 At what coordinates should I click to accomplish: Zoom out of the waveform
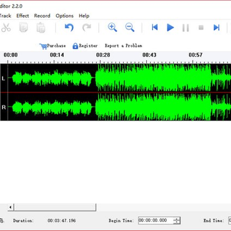pos(130,28)
